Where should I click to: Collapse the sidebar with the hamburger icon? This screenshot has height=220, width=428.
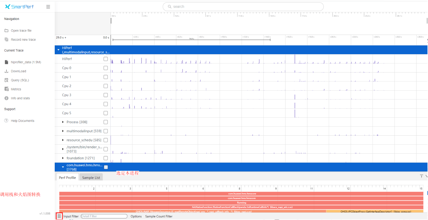point(48,7)
